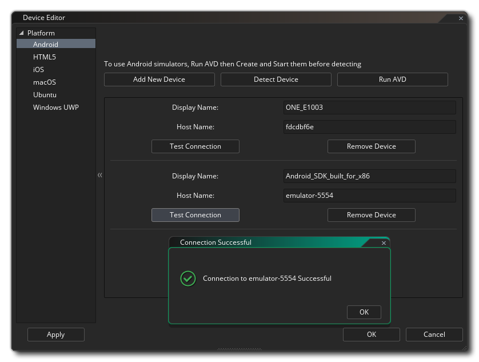The width and height of the screenshot is (479, 362).
Task: Collapse the sidebar with double-chevron
Action: point(100,175)
